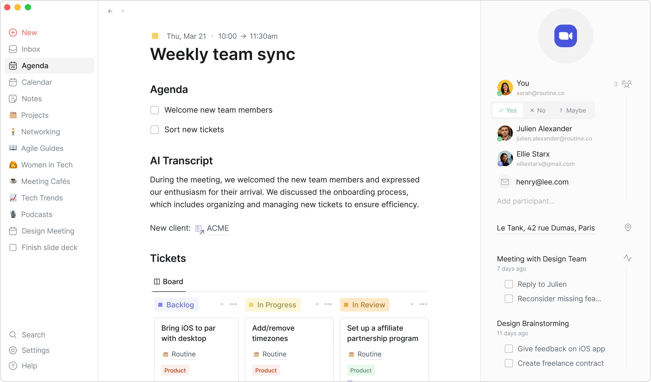This screenshot has width=651, height=382.
Task: Open the ACME link
Action: point(218,228)
